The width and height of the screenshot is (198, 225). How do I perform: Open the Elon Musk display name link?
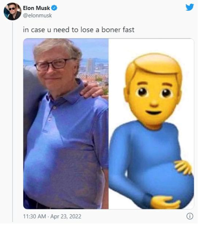coord(36,8)
